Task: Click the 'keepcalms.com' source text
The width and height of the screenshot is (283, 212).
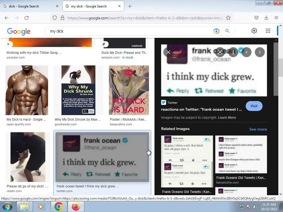Action: point(121,124)
